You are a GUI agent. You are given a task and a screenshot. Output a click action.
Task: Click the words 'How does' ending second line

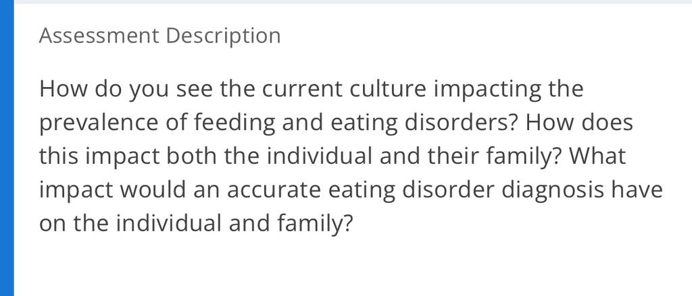(578, 123)
